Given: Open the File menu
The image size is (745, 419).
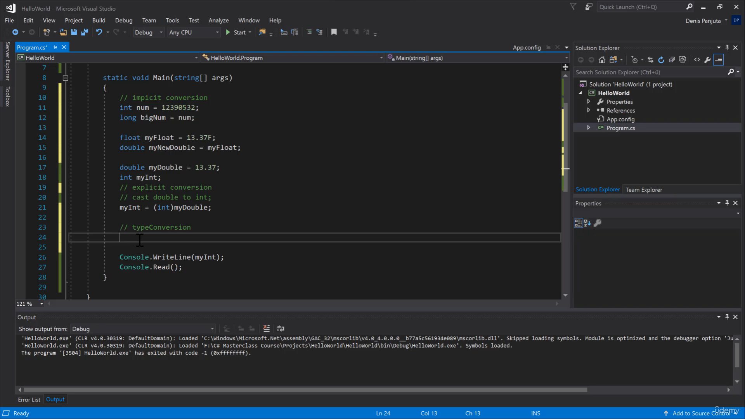Looking at the screenshot, I should (9, 20).
